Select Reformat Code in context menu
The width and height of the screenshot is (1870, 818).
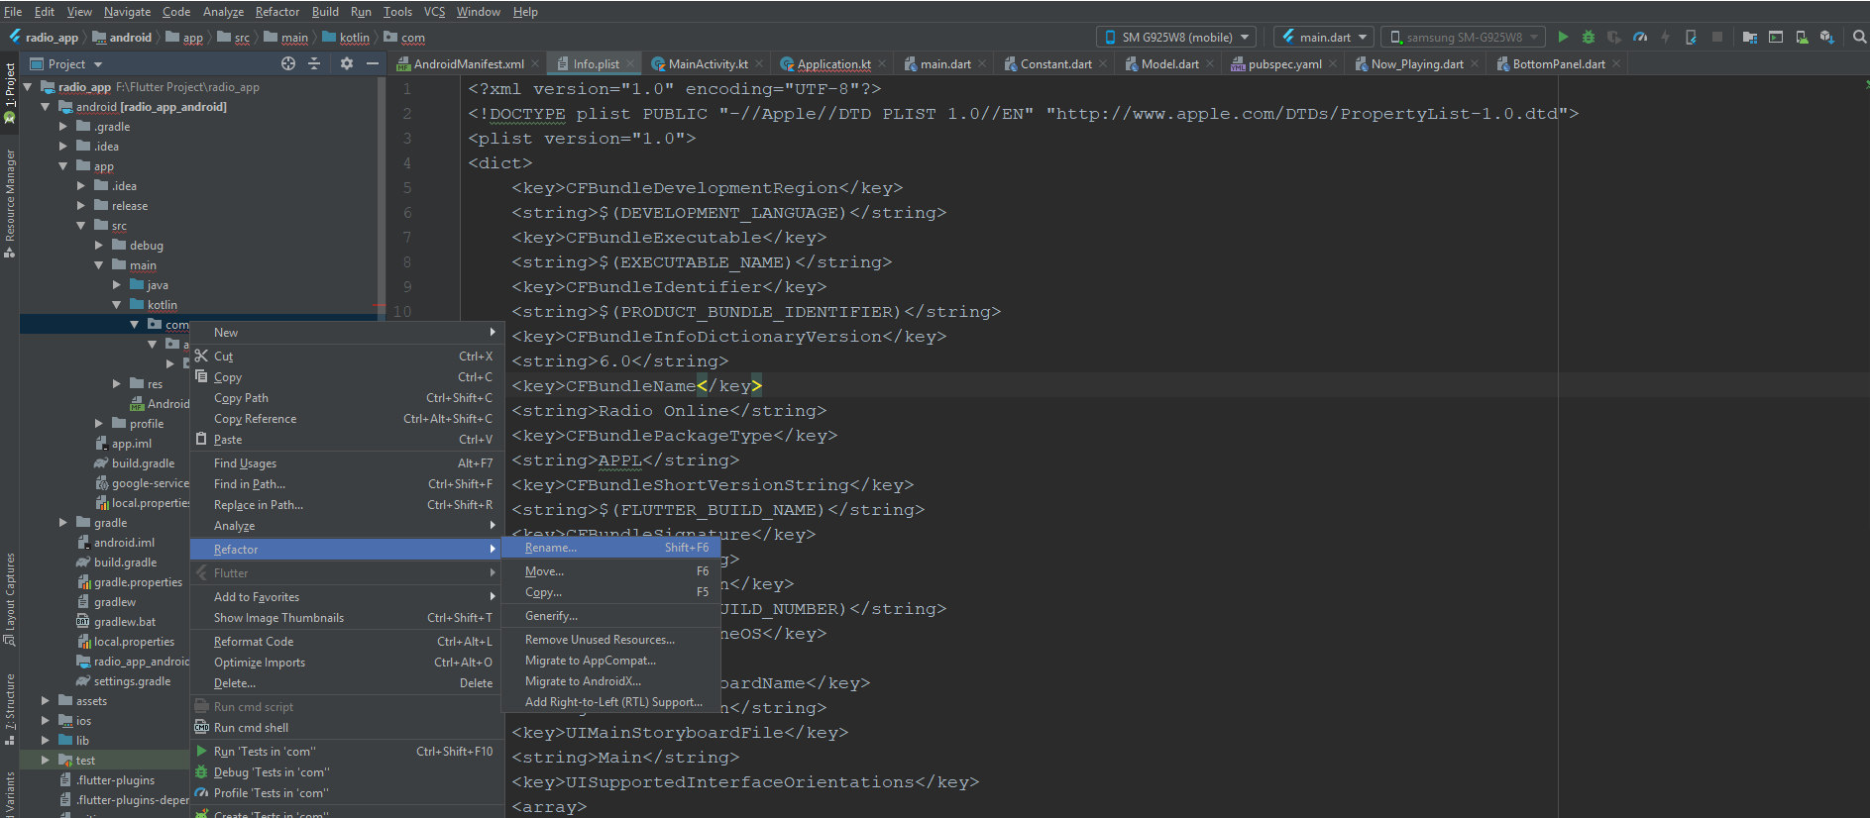[347, 642]
